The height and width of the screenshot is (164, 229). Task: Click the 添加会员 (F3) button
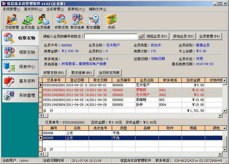183,36
